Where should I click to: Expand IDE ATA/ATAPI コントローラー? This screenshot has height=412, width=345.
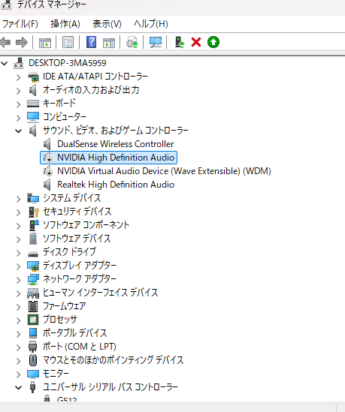click(19, 77)
